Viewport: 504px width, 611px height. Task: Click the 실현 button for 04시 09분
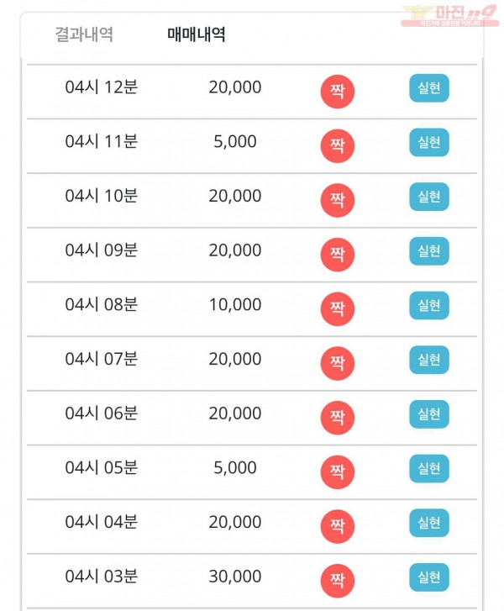[x=429, y=251]
